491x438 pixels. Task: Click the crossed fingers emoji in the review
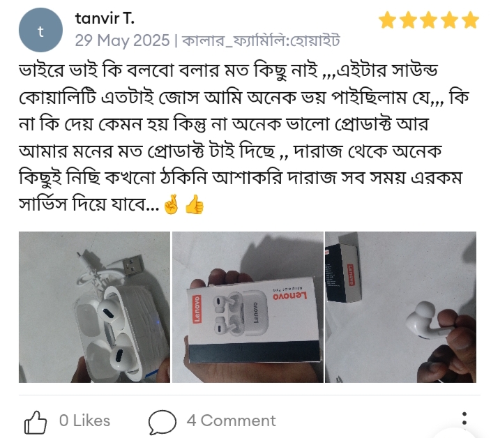[172, 204]
